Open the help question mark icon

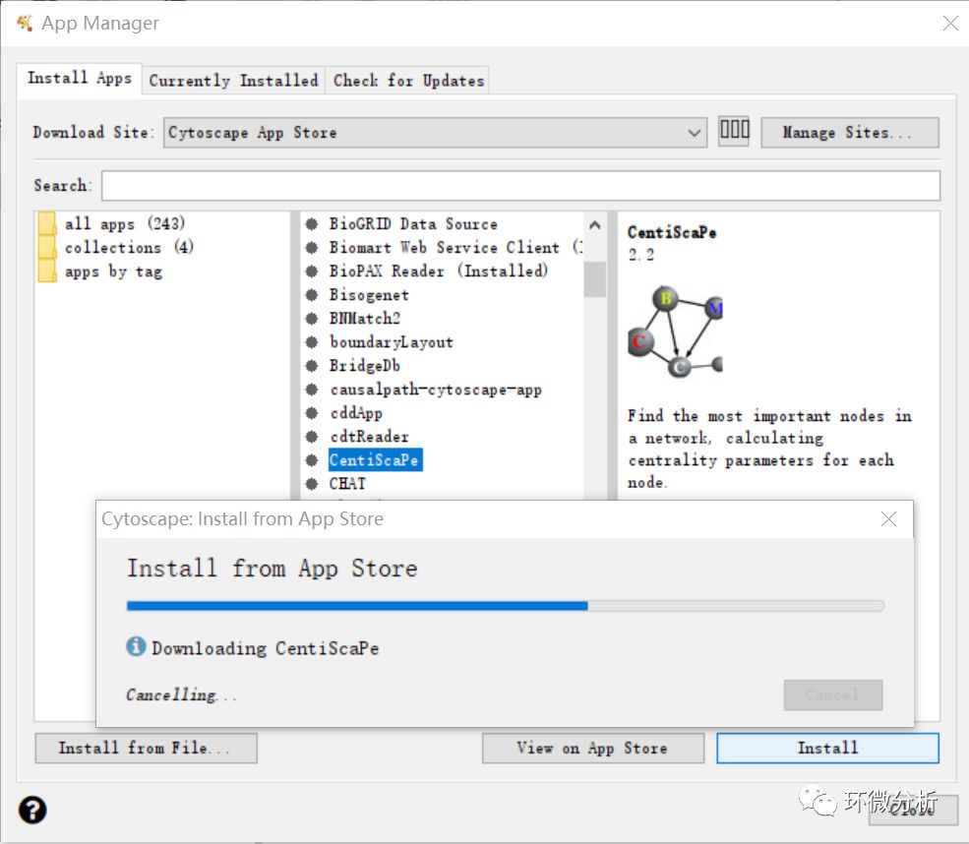tap(32, 810)
